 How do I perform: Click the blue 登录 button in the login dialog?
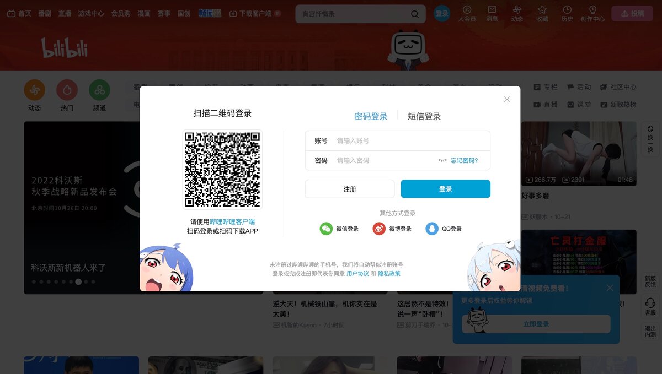[x=445, y=189]
